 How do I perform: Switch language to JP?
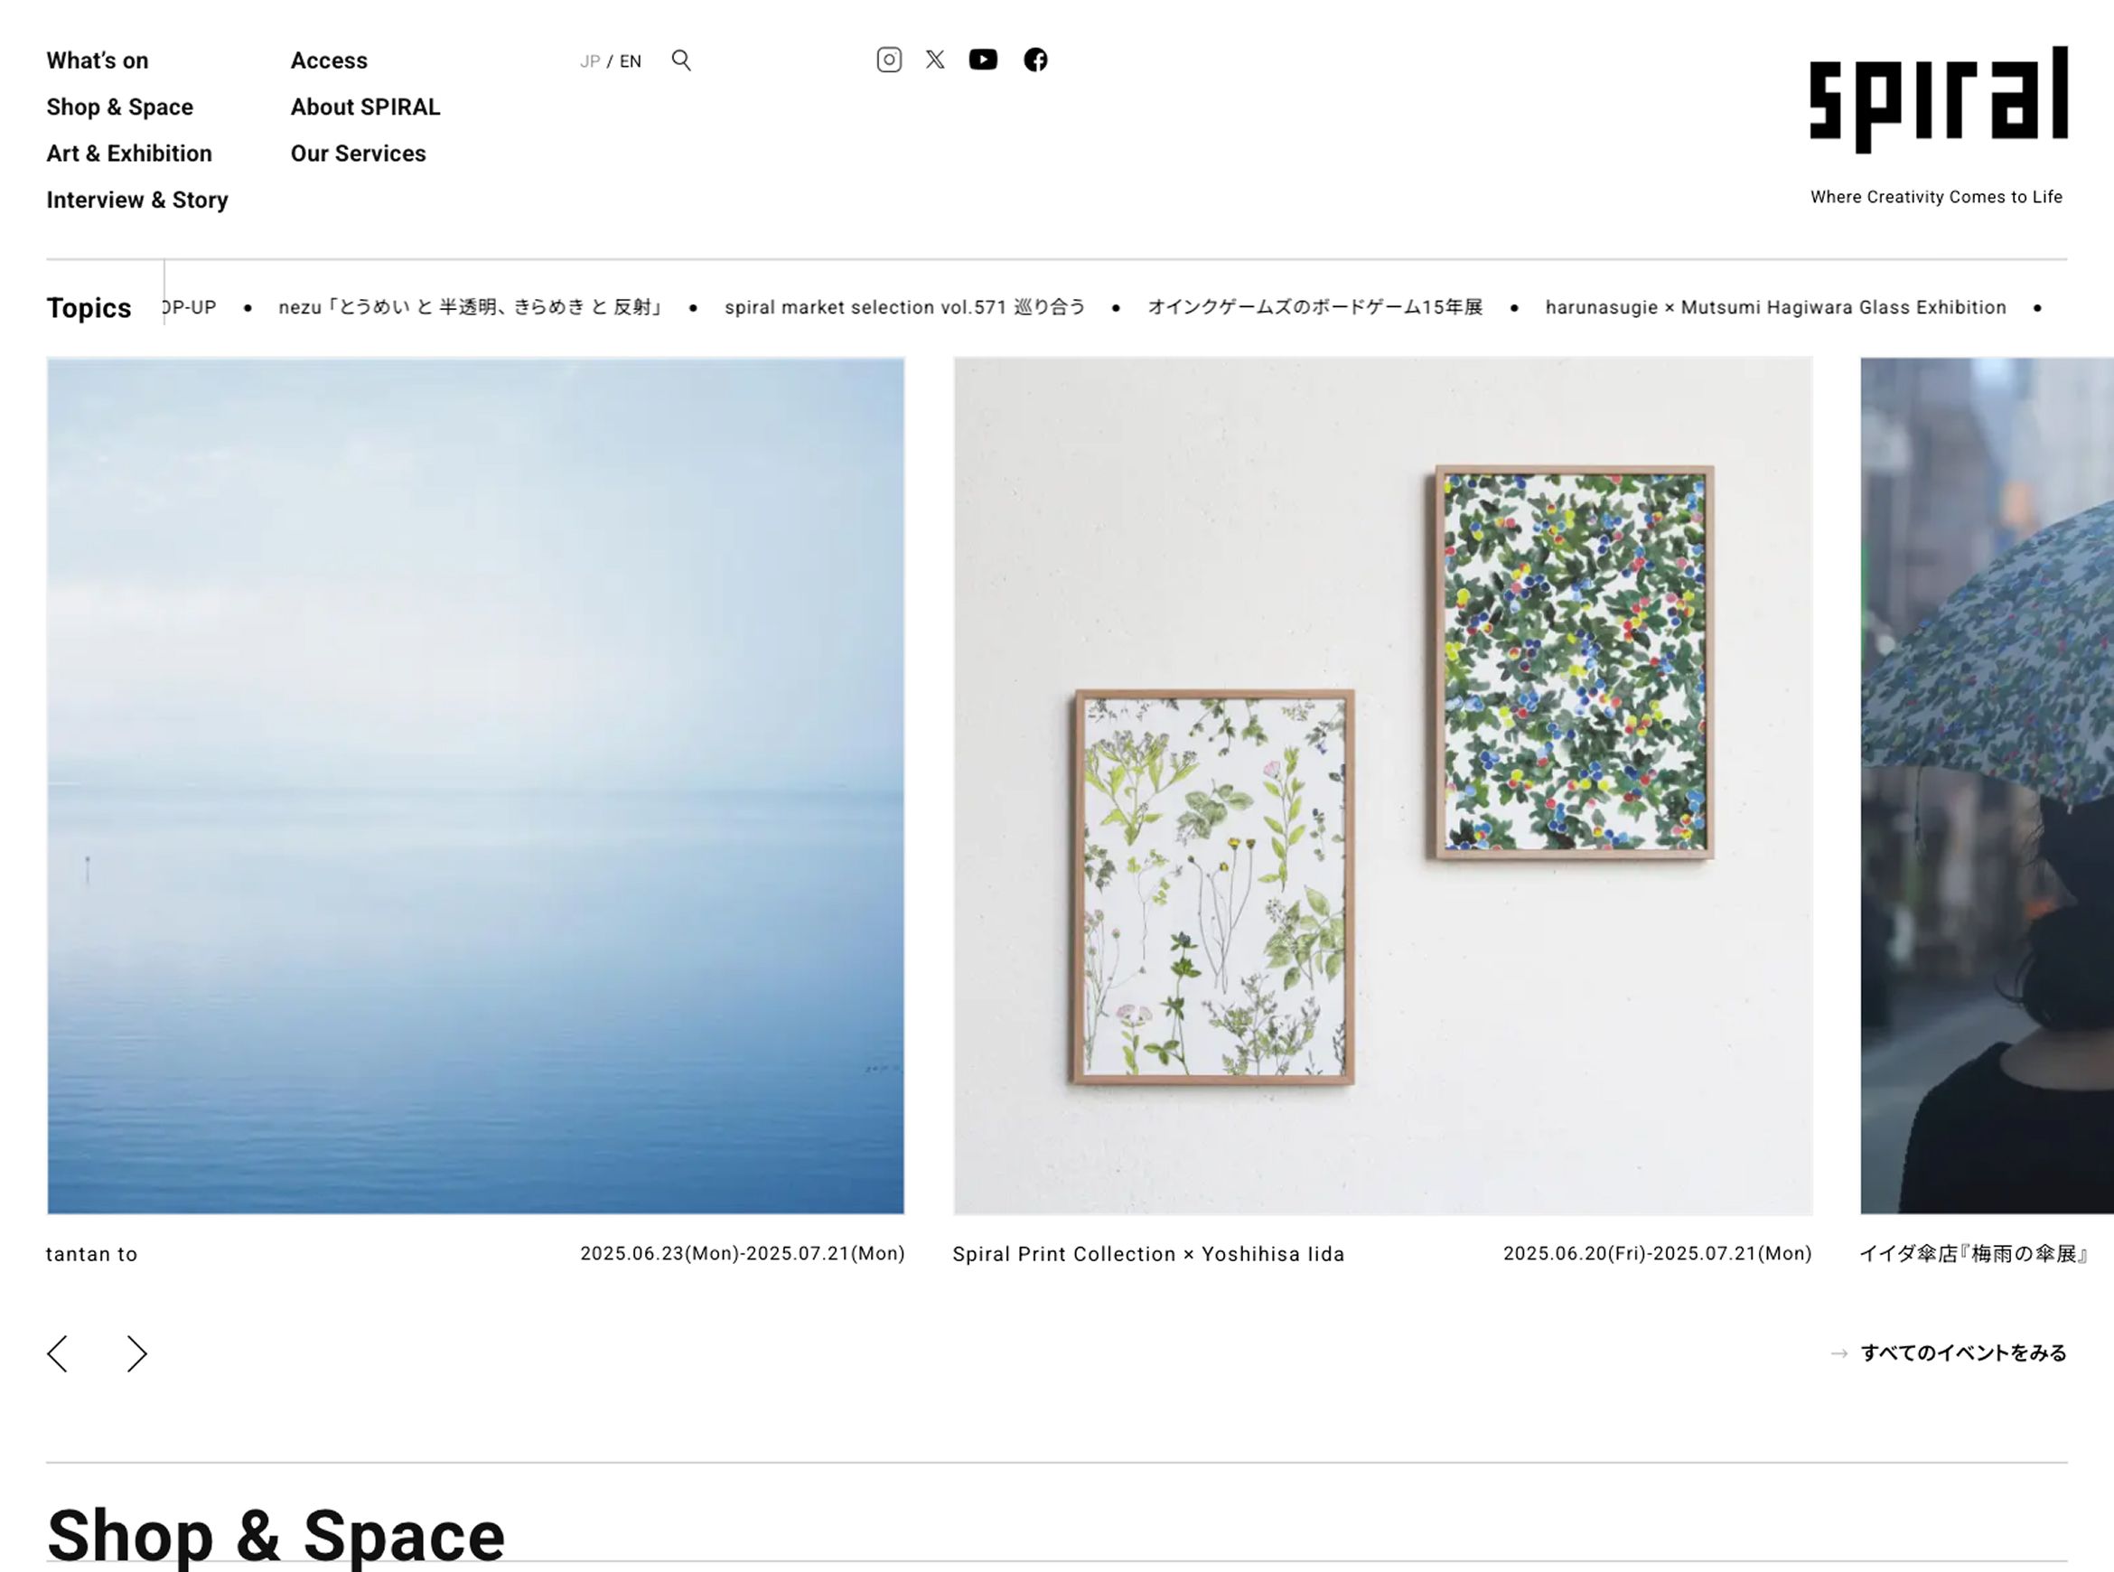pyautogui.click(x=590, y=61)
